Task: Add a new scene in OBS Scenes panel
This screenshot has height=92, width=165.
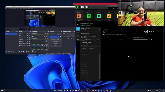Action: (x=6, y=52)
